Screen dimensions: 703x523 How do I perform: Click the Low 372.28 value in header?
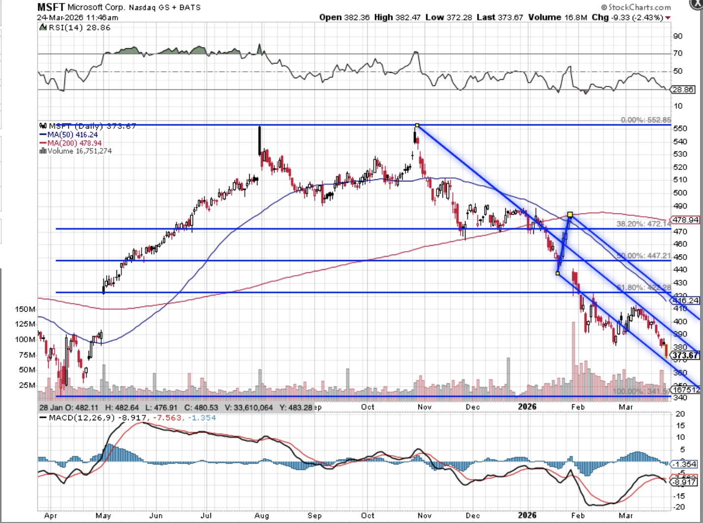[448, 17]
